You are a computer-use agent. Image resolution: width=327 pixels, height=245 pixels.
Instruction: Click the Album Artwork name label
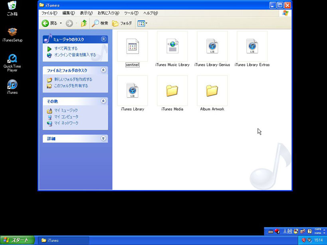(212, 109)
